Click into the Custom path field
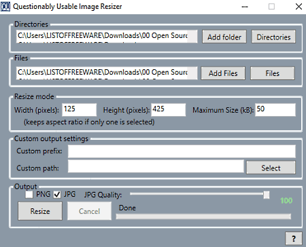 coord(156,166)
